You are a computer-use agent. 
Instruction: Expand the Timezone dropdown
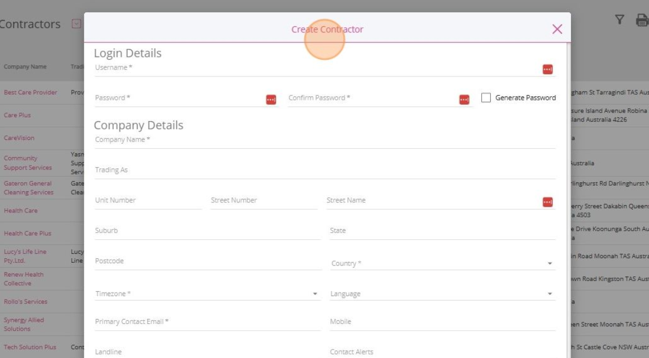(206, 294)
